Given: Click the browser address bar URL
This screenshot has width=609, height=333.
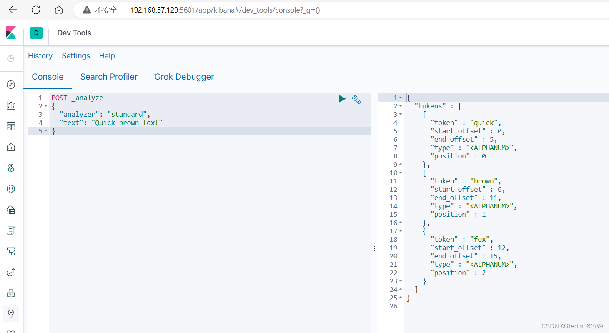Looking at the screenshot, I should click(x=225, y=10).
